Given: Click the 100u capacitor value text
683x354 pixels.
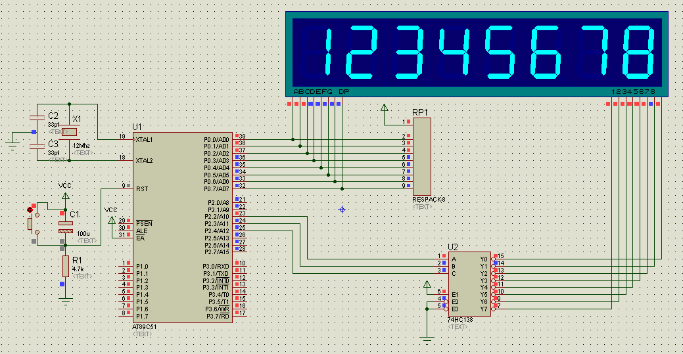Looking at the screenshot, I should pos(83,234).
